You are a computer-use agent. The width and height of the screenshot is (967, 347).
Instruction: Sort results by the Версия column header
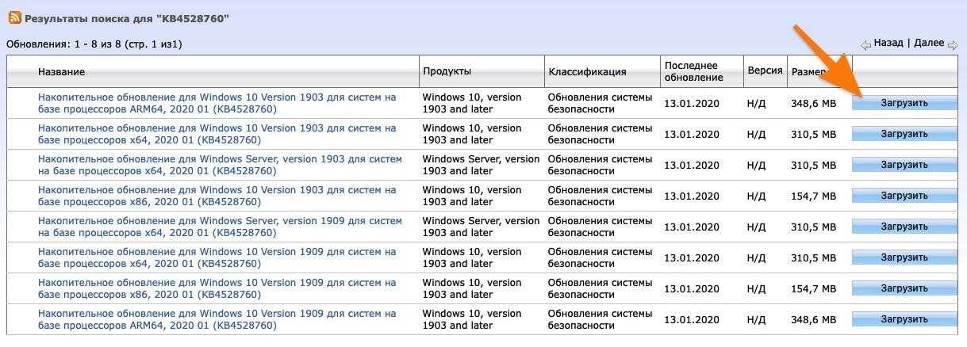(x=765, y=71)
